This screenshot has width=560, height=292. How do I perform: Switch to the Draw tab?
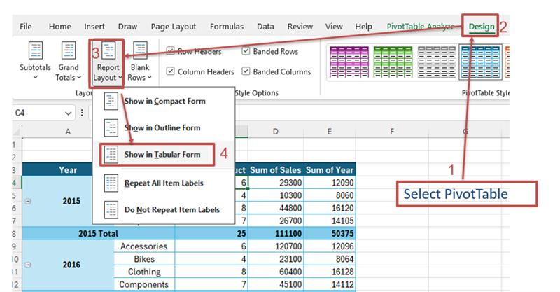[127, 27]
